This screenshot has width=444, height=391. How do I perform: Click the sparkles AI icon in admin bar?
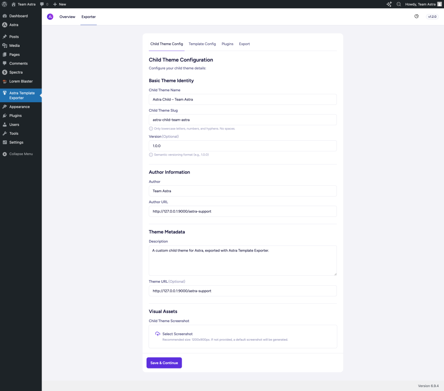coord(388,4)
